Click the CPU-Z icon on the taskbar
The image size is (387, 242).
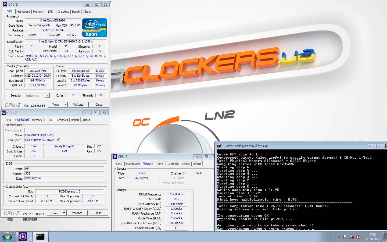(x=23, y=237)
